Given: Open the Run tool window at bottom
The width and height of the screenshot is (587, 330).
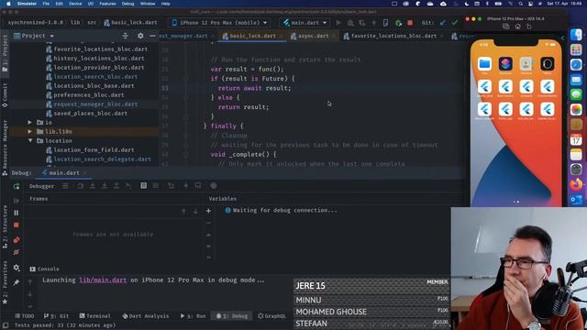Looking at the screenshot, I should [x=194, y=316].
